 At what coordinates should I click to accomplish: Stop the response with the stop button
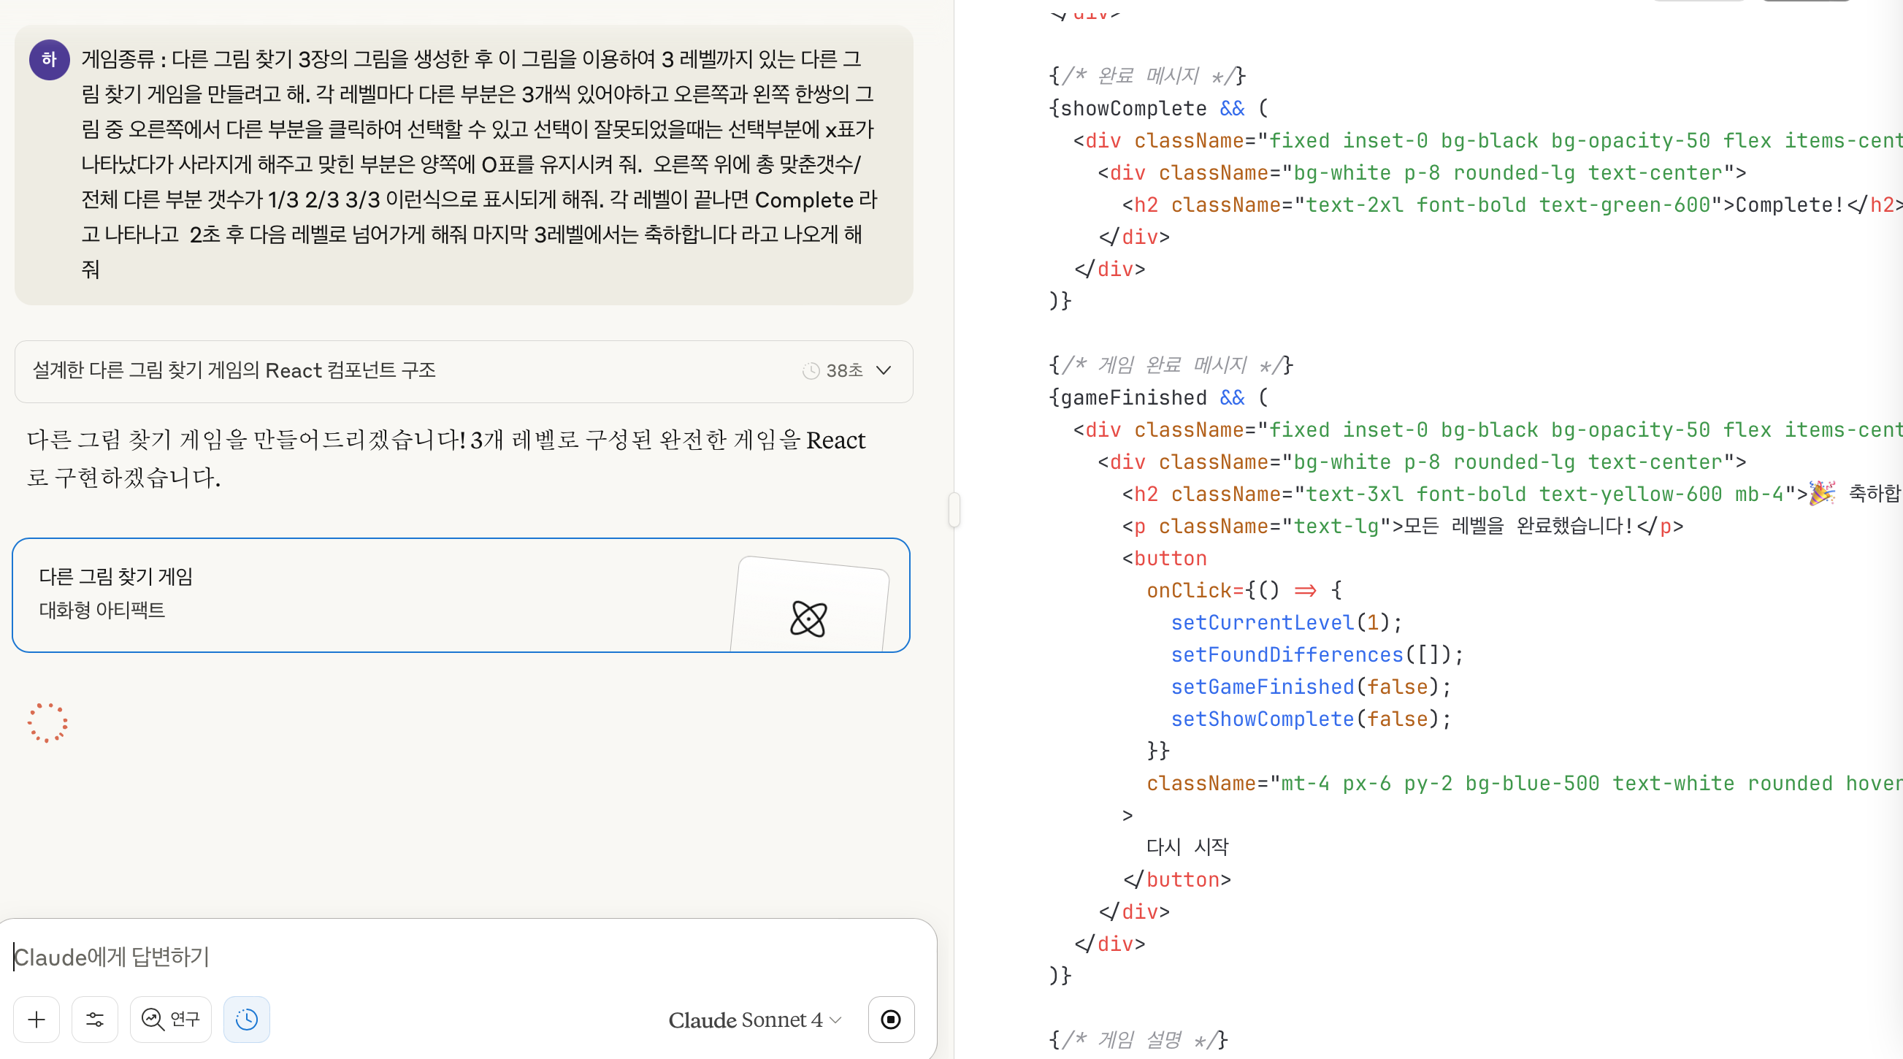click(x=891, y=1020)
